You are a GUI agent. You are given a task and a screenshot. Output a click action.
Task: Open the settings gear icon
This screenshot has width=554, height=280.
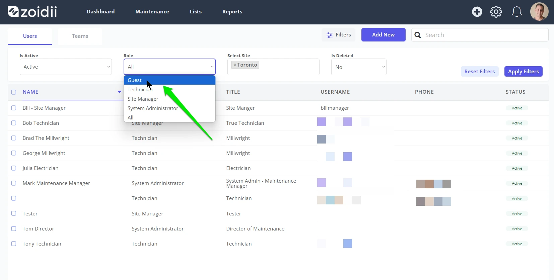(496, 12)
